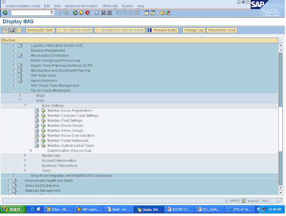Image resolution: width=286 pixels, height=216 pixels.
Task: Click the Existing BC Sets button
Action: pyautogui.click(x=40, y=30)
